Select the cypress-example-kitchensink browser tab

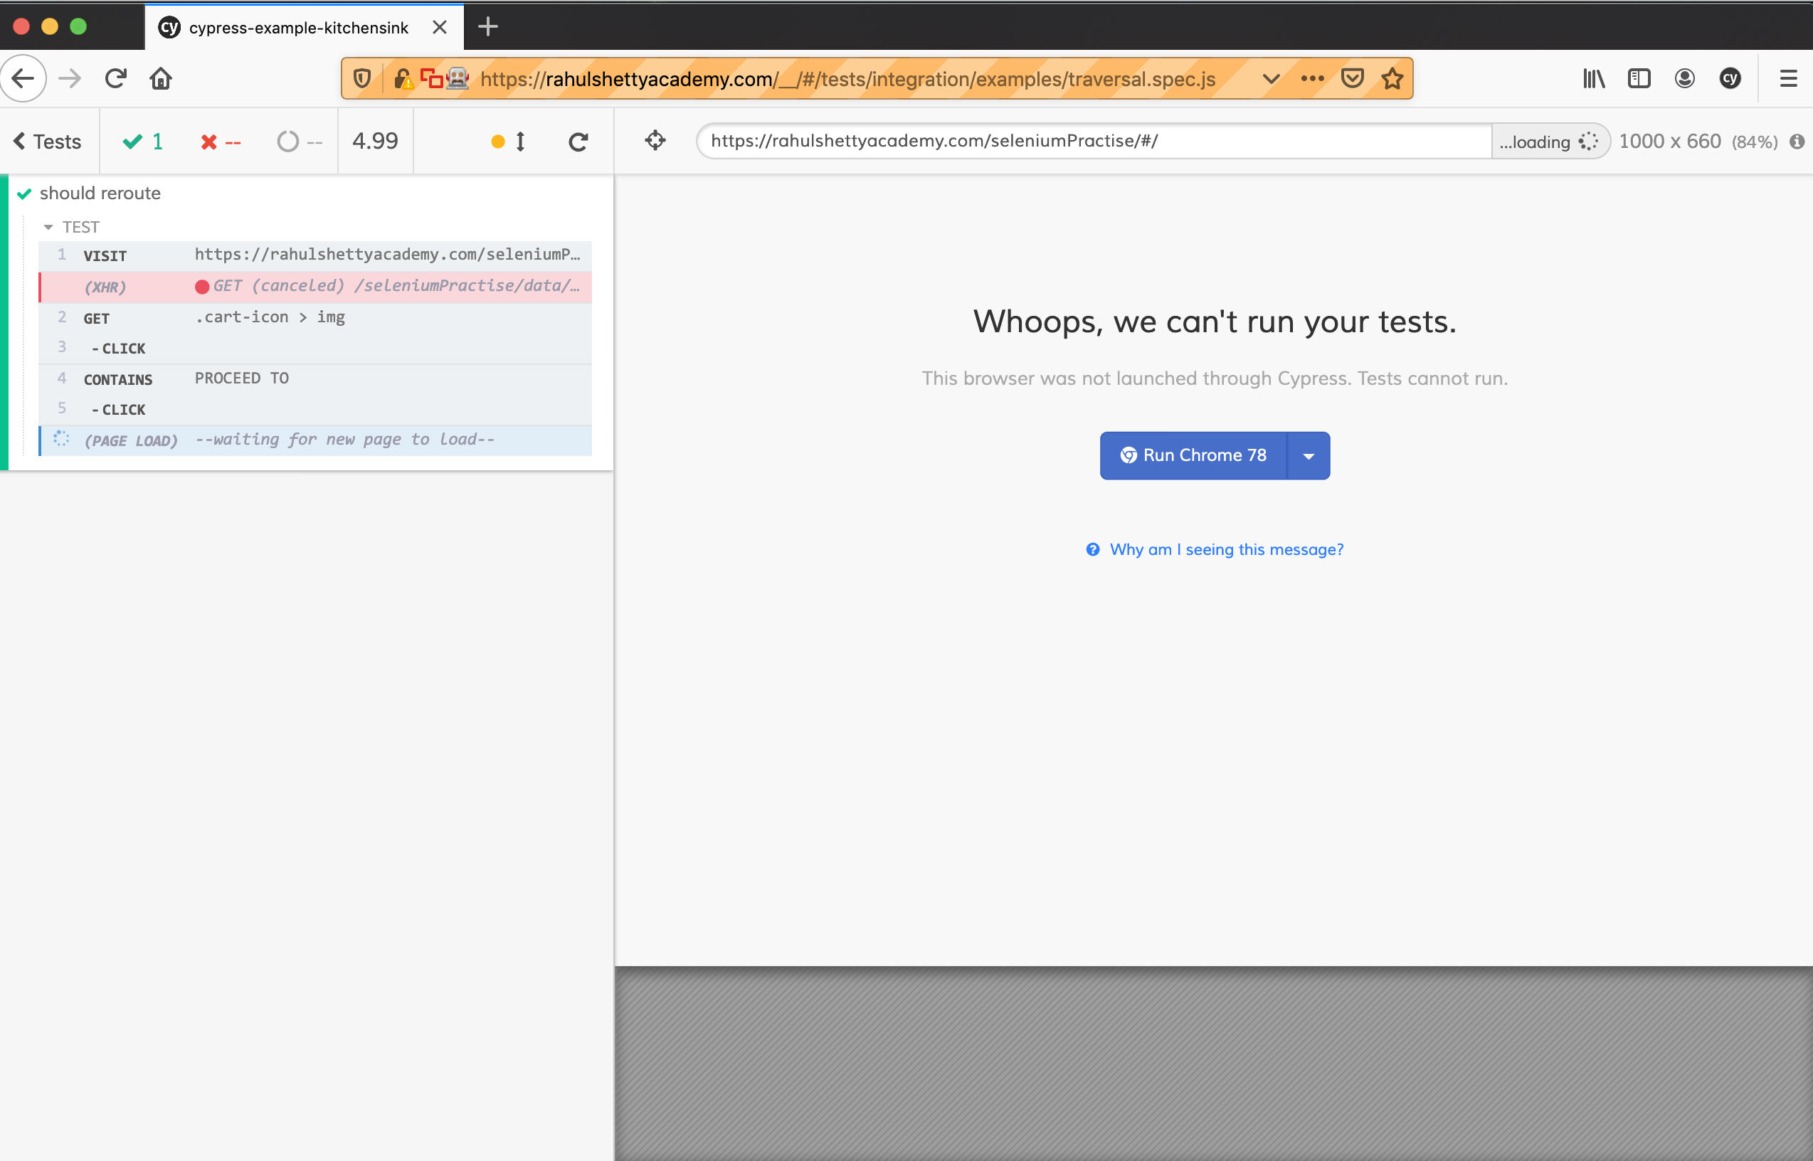(x=297, y=28)
